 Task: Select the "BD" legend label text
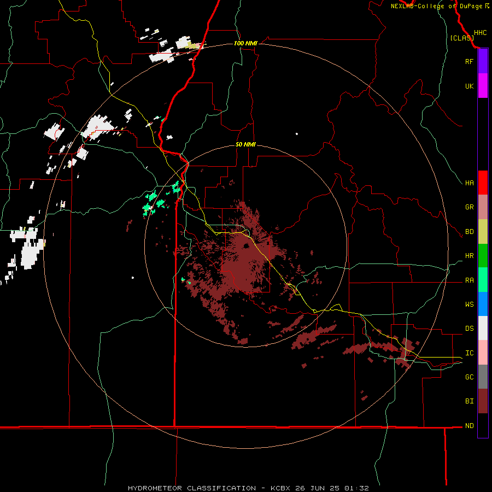click(469, 232)
